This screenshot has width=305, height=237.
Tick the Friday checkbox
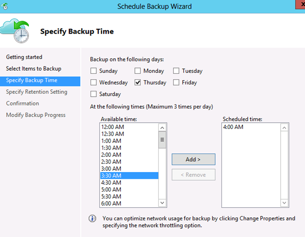(x=176, y=83)
